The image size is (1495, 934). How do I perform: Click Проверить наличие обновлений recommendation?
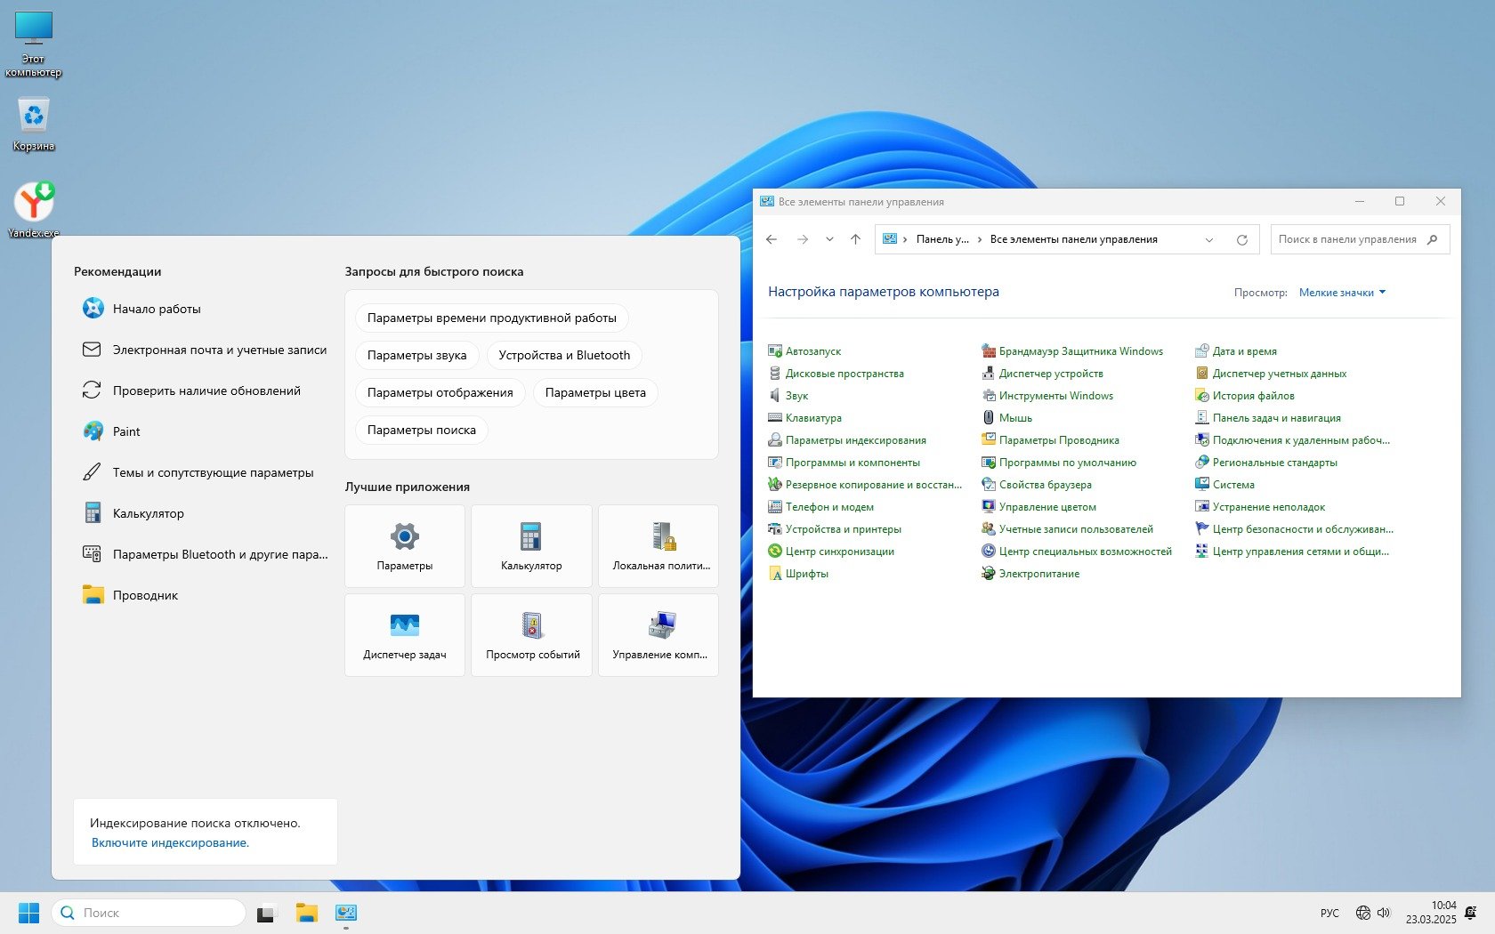click(206, 391)
